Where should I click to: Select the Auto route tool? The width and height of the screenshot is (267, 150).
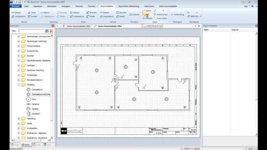(160, 18)
